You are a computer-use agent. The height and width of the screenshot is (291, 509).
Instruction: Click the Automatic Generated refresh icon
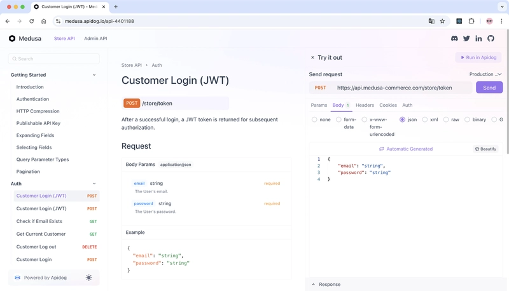point(381,149)
